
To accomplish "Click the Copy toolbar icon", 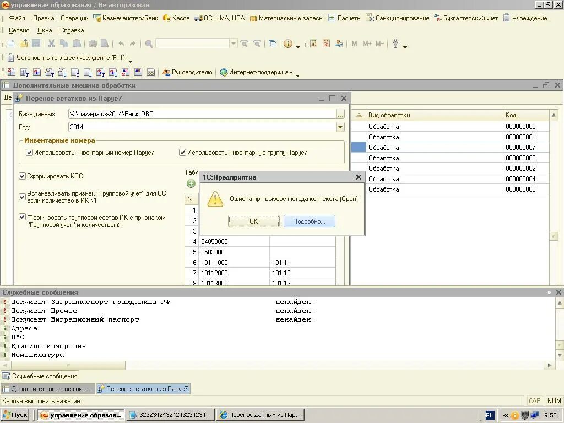I will (64, 44).
